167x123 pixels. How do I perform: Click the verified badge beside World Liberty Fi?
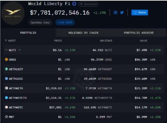[74, 4]
